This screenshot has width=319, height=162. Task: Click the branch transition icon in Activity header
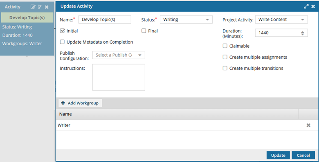coord(40,7)
